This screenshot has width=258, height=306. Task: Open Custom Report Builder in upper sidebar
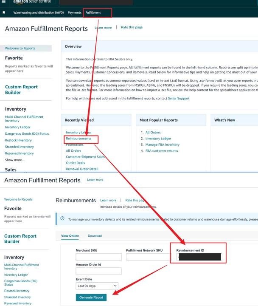(22, 90)
